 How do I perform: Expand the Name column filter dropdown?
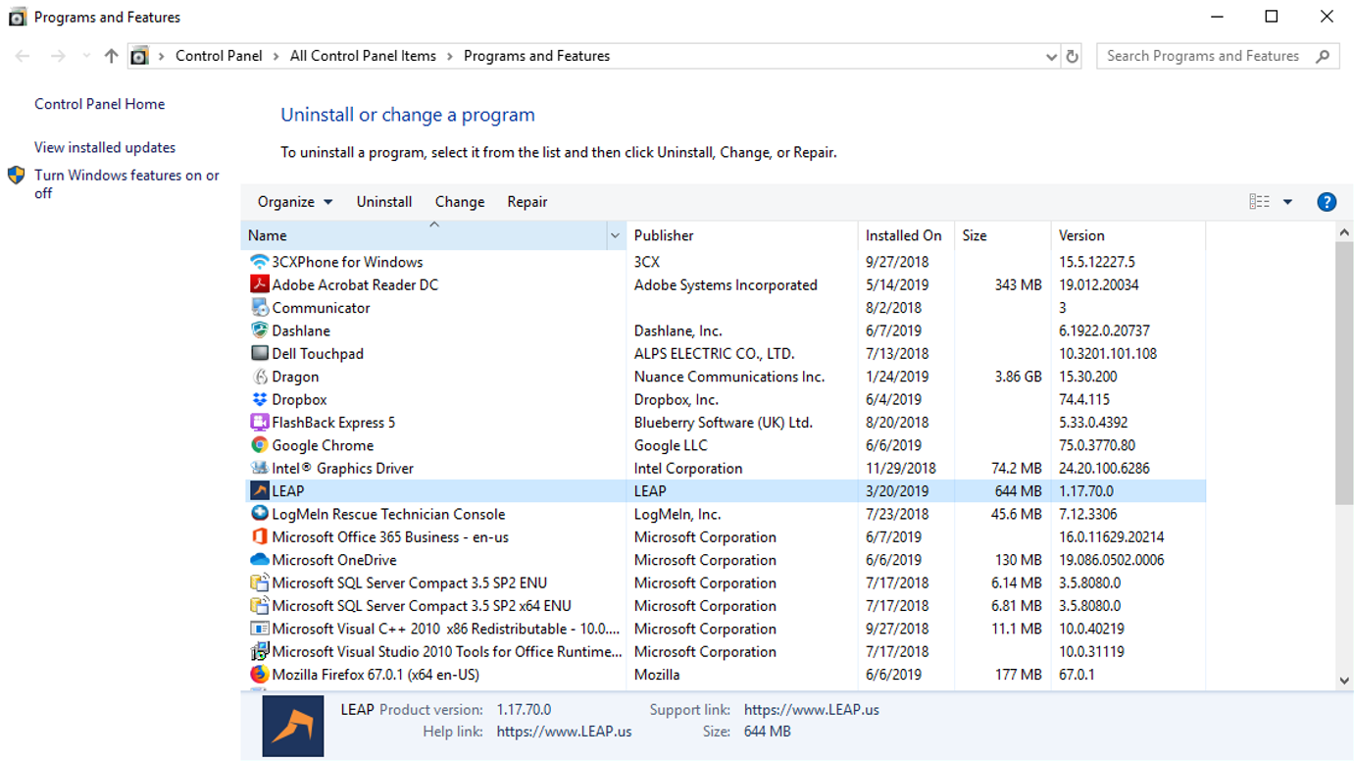[x=615, y=235]
